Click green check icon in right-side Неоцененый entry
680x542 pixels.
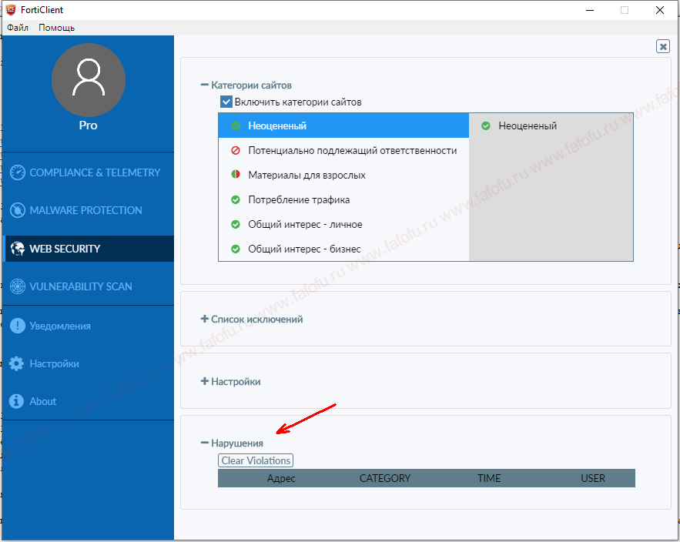[x=486, y=125]
